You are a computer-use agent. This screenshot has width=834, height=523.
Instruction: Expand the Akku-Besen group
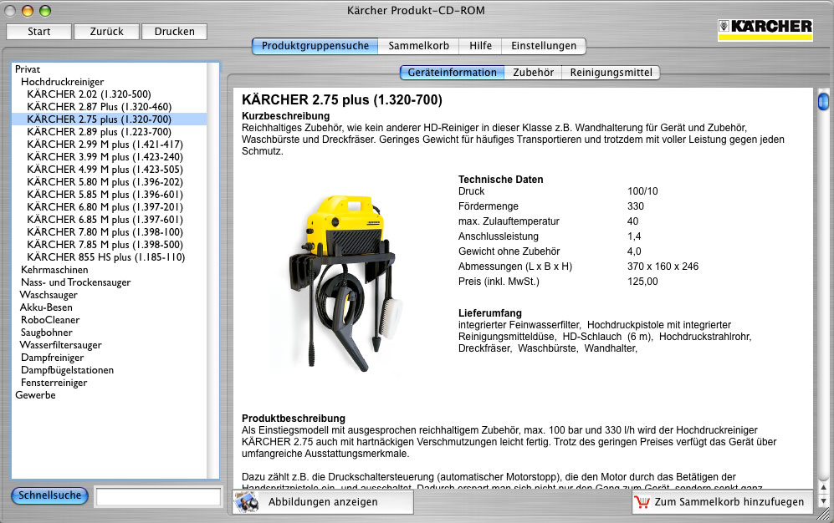tap(46, 307)
